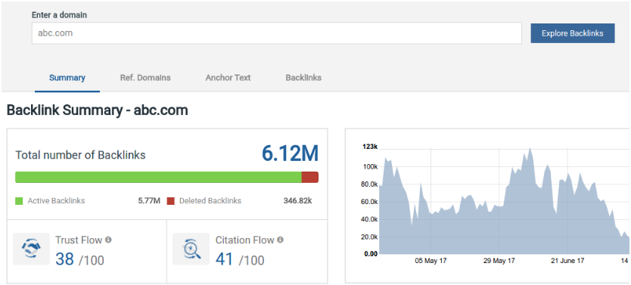Screen dimensions: 631x285
Task: Click the 29 May 17 chart date marker
Action: [499, 261]
